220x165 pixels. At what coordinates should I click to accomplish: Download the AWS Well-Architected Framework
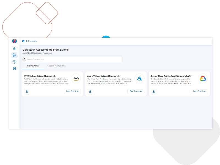click(x=27, y=92)
